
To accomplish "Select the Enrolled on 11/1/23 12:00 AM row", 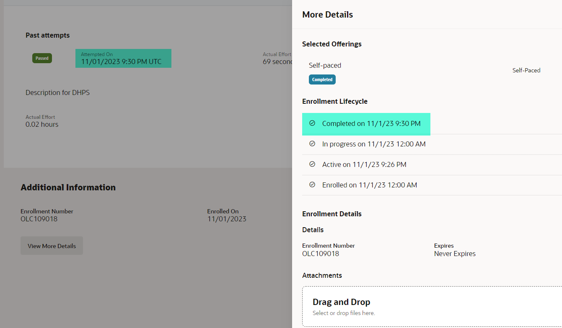I will click(432, 185).
